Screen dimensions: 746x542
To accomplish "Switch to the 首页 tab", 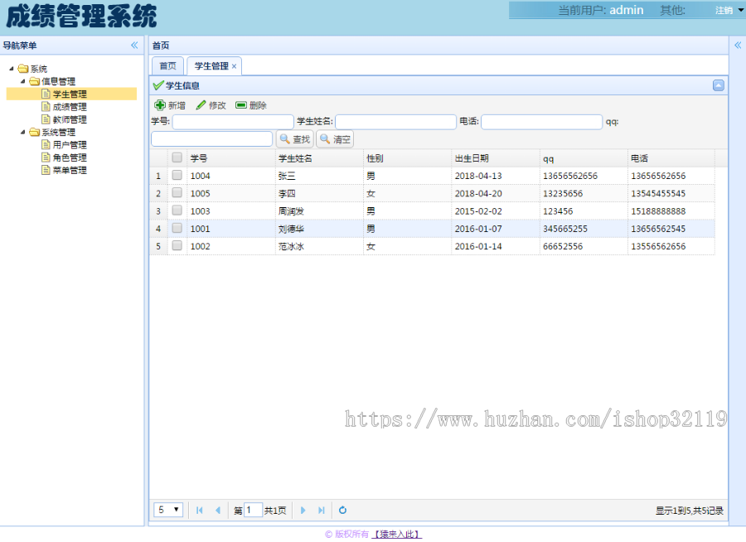I will click(x=167, y=65).
